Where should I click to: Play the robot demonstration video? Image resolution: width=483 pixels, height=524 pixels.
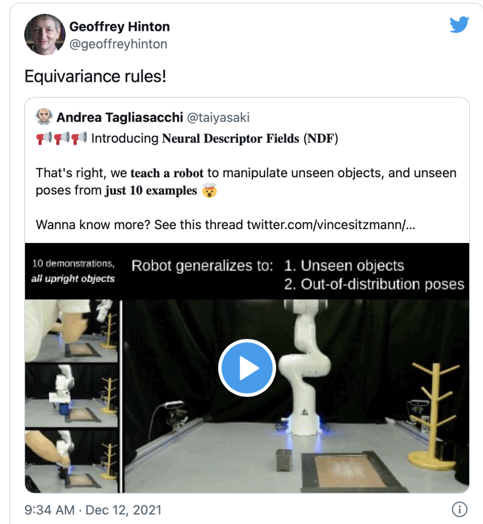(x=246, y=368)
